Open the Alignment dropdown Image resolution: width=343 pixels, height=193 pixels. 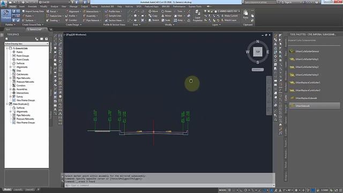click(x=73, y=11)
